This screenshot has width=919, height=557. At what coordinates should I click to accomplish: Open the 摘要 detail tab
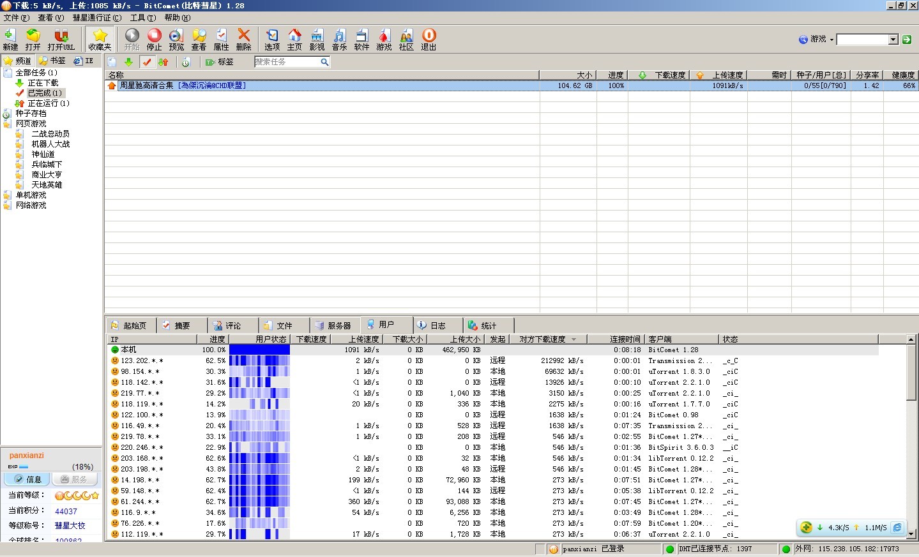click(x=181, y=325)
